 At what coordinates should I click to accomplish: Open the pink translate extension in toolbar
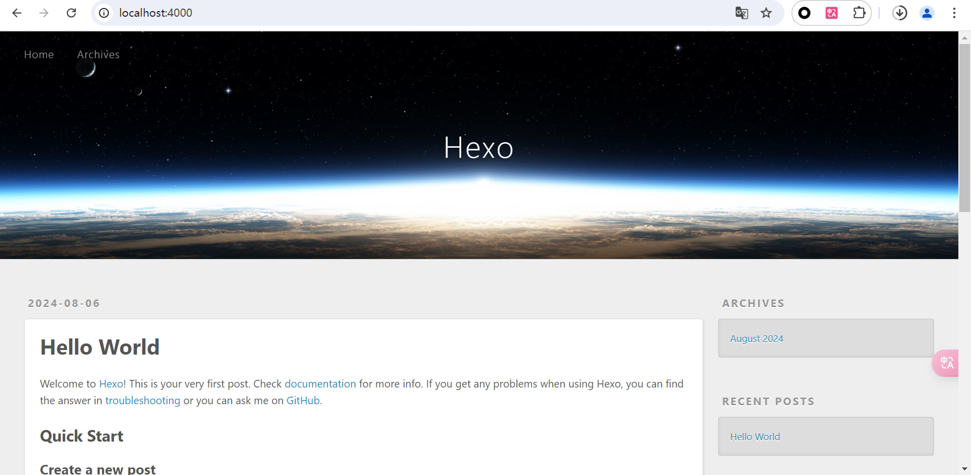tap(831, 13)
